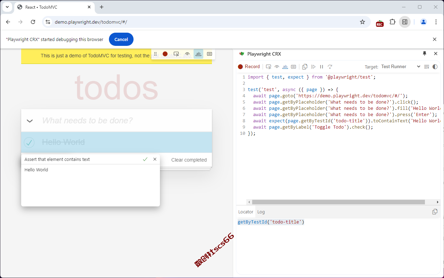Viewport: 444px width, 278px height.
Task: Select Assert value icon in CRX panel toolbar
Action: click(293, 67)
